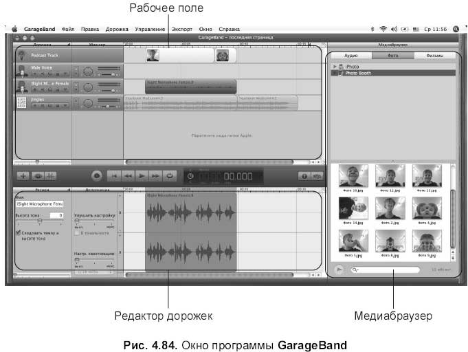Click the iSight Female track microphone icon
Screen dimensions: 468x352
pyautogui.click(x=22, y=87)
